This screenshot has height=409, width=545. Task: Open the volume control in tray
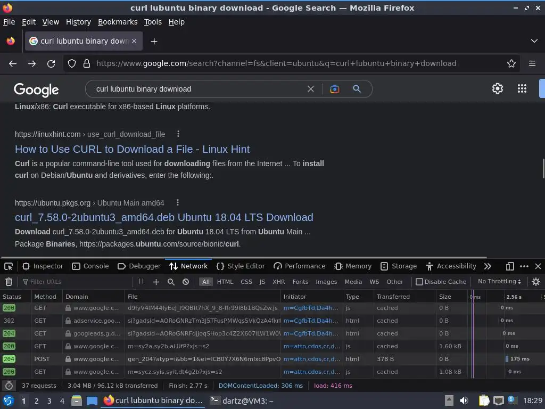(464, 400)
